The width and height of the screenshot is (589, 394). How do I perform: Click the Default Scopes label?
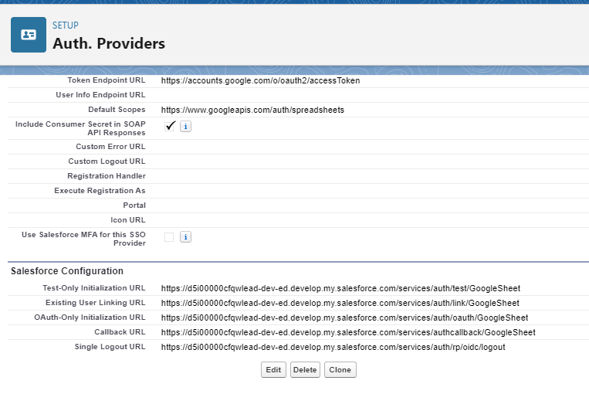coord(117,110)
